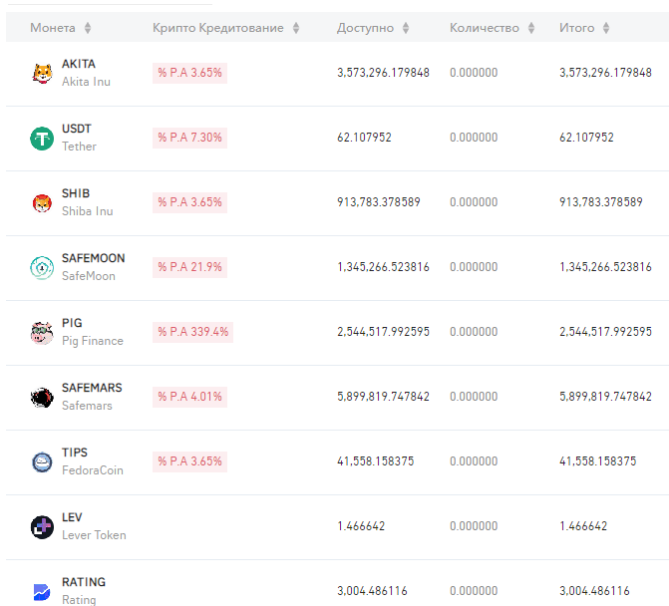Click the SHIB Shiba Inu logo icon
This screenshot has width=669, height=606.
coord(42,203)
